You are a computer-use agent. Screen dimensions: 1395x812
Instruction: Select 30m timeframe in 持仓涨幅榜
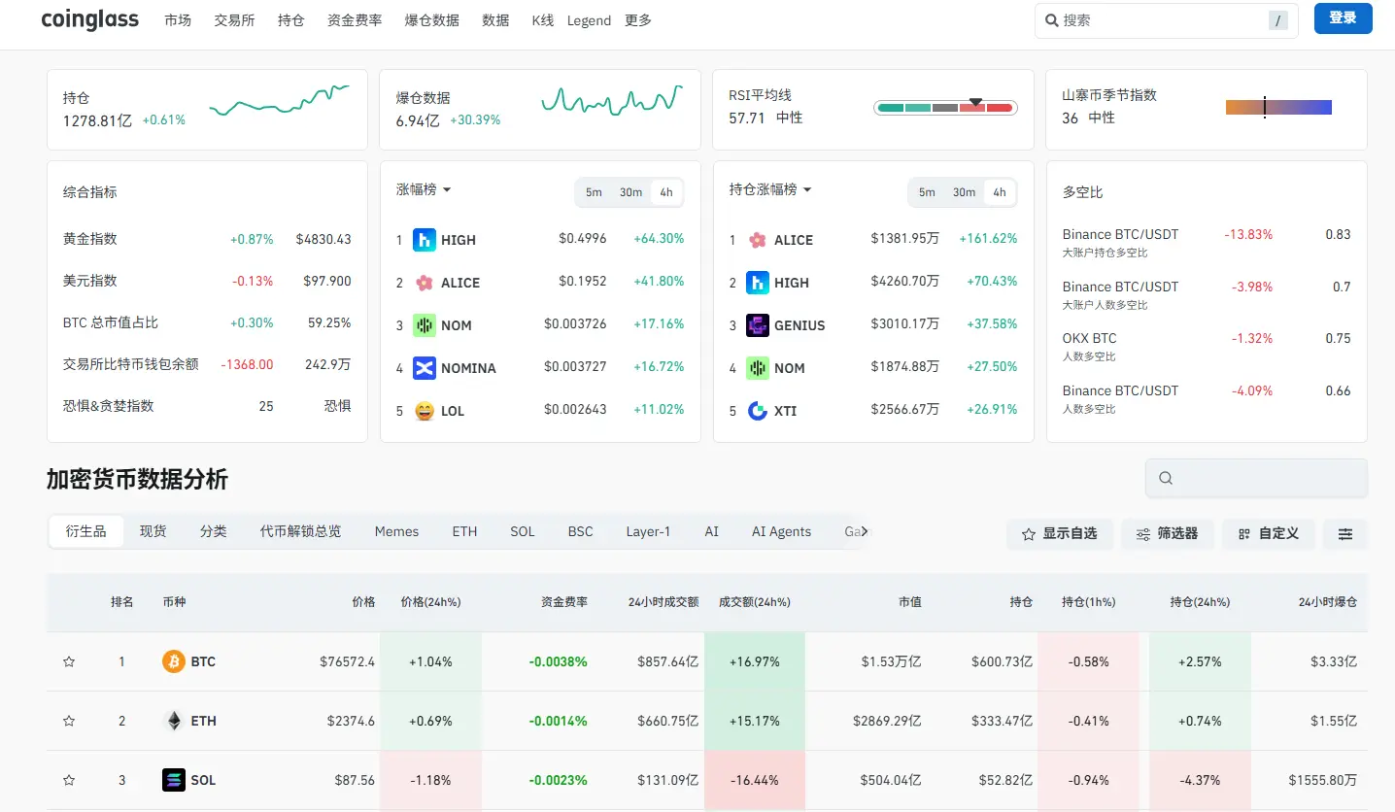[x=965, y=192]
